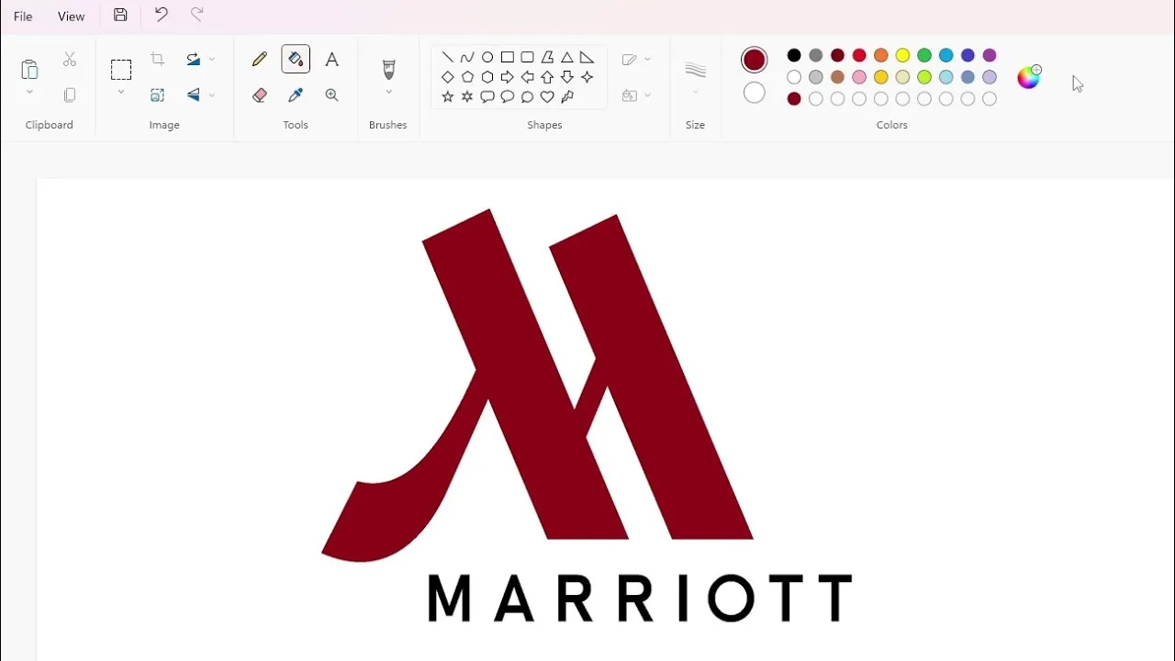Open the Shape outline dropdown

[636, 60]
